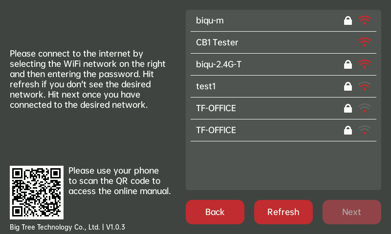Screen dimensions: 391x234
Task: Click the signal strength icon for CB1 Tester
Action: [365, 42]
